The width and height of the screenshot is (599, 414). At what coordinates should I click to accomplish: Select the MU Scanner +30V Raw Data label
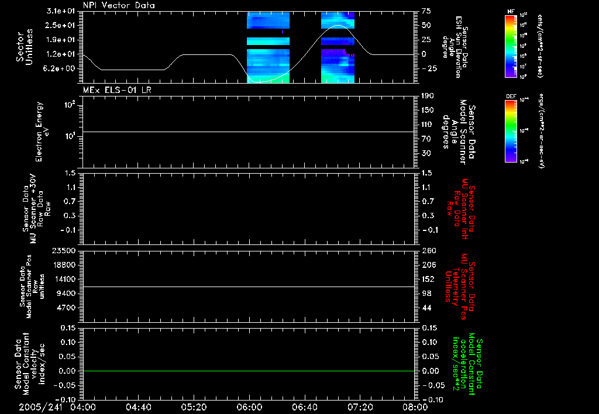[x=37, y=209]
